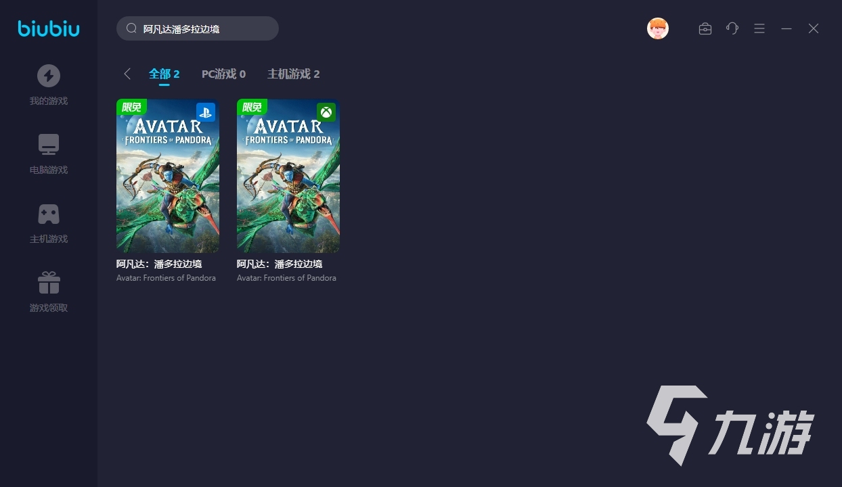This screenshot has width=842, height=487.
Task: Open 电脑游戏 monitor icon in sidebar
Action: (49, 145)
